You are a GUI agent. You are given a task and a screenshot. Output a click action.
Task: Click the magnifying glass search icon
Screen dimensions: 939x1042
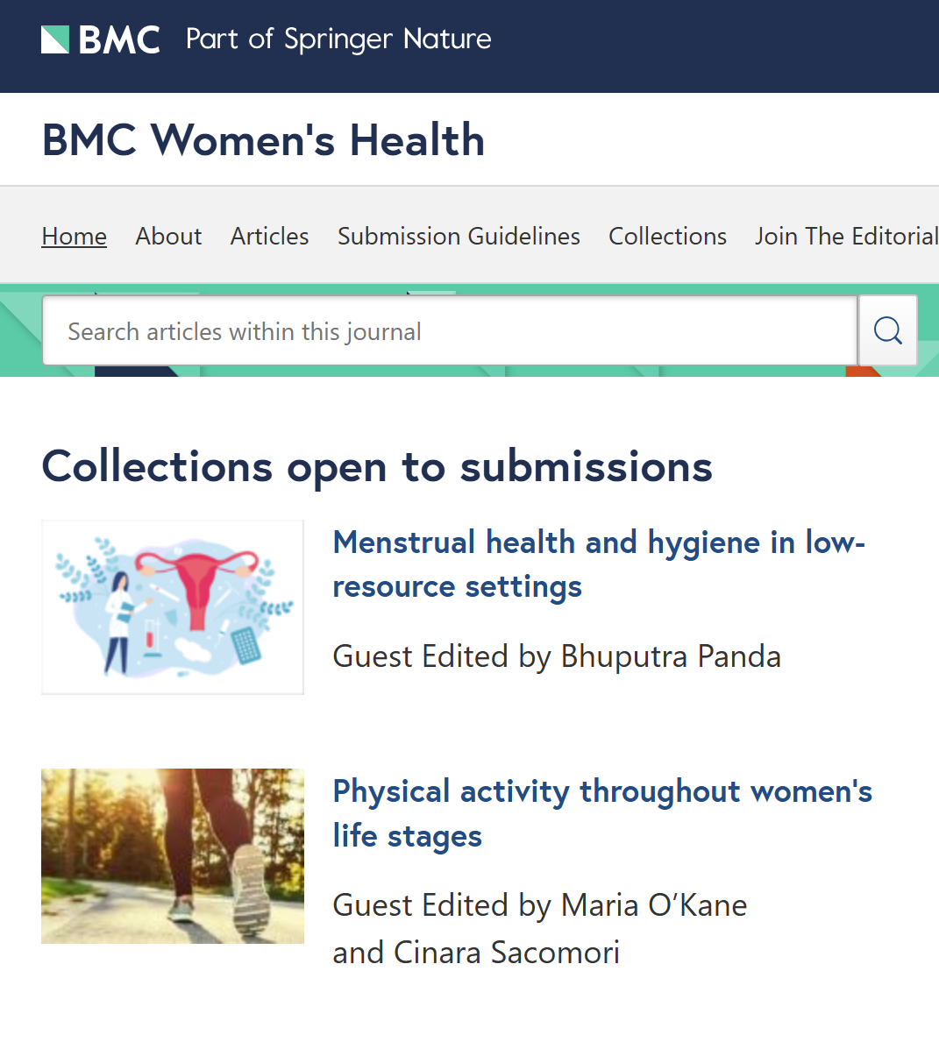tap(888, 330)
